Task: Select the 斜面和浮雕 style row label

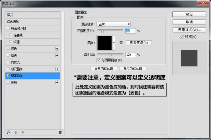Action: pos(19,28)
